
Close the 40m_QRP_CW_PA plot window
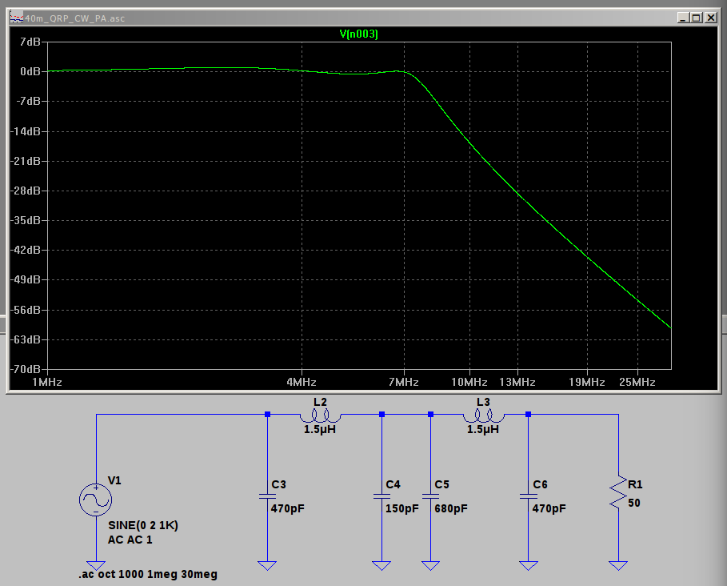[709, 18]
